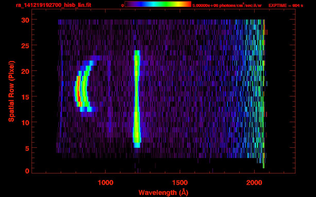Click the x-axis tick label 1500
316x197 pixels.
pos(180,183)
